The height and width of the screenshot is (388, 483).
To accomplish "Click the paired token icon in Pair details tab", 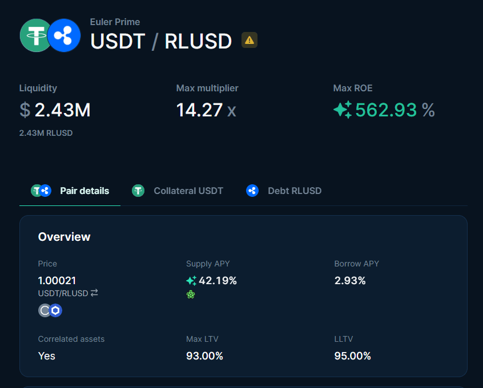I will click(41, 191).
